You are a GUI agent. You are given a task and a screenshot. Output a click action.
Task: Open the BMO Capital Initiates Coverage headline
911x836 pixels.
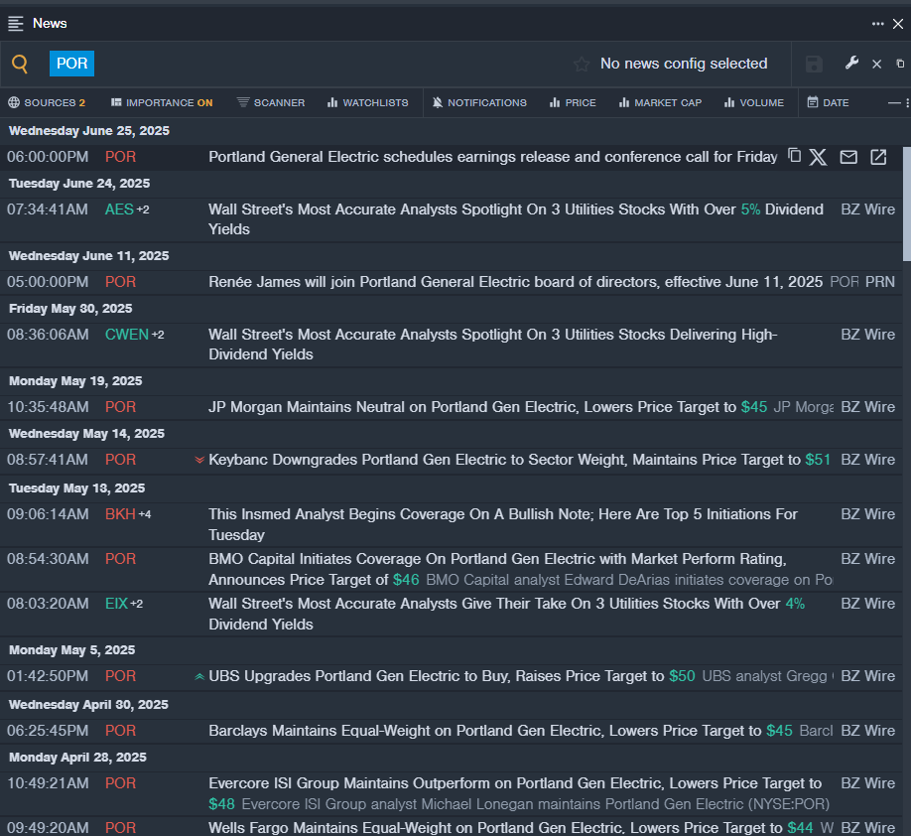pos(497,569)
